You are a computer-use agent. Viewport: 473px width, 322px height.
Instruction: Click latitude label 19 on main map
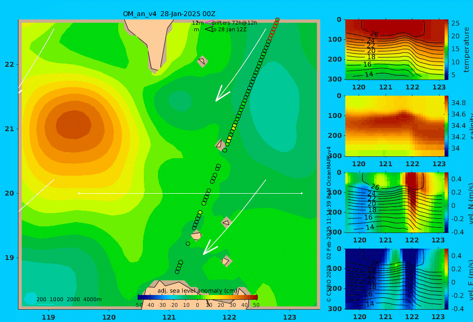9,258
